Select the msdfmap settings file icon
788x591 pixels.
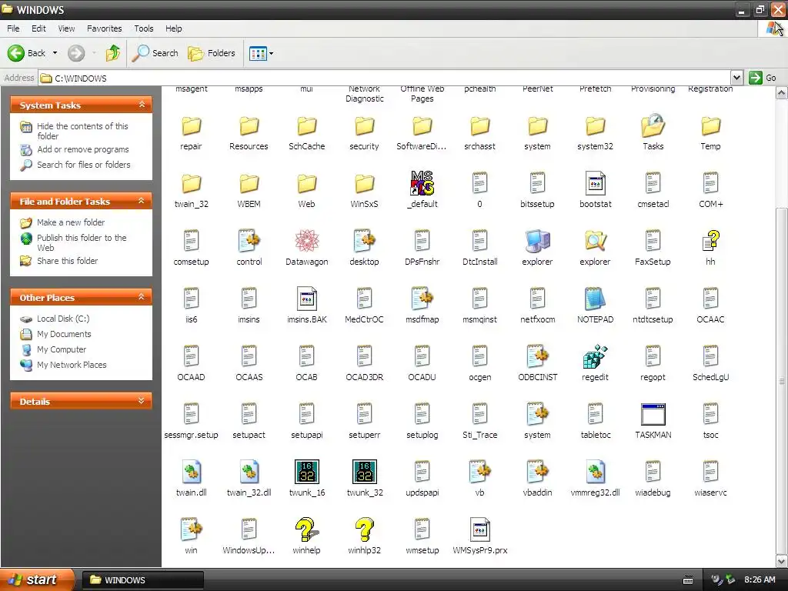point(422,299)
